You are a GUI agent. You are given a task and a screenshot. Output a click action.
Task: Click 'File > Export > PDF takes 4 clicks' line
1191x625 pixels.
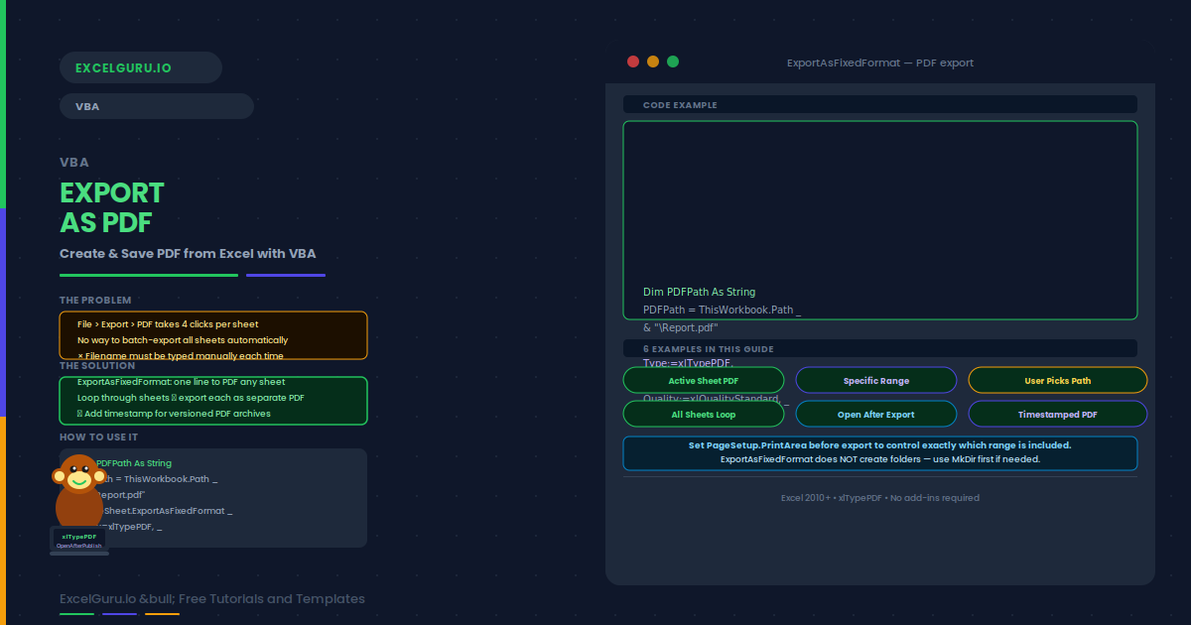coord(168,324)
